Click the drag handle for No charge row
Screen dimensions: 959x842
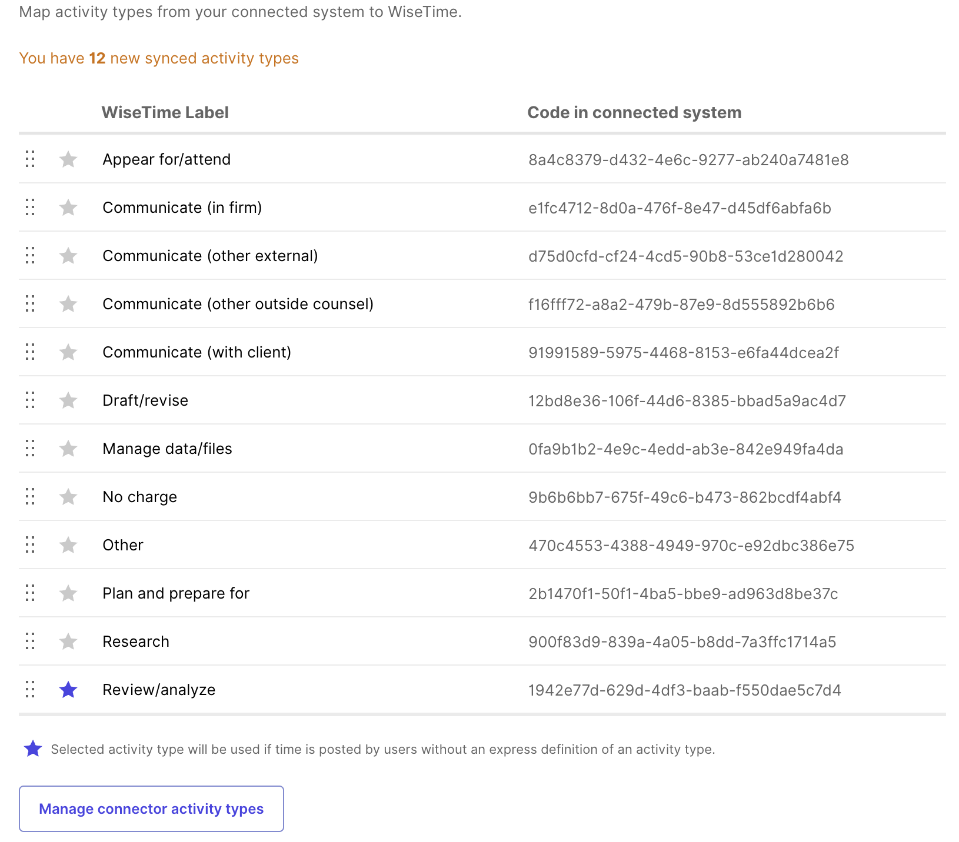coord(30,497)
